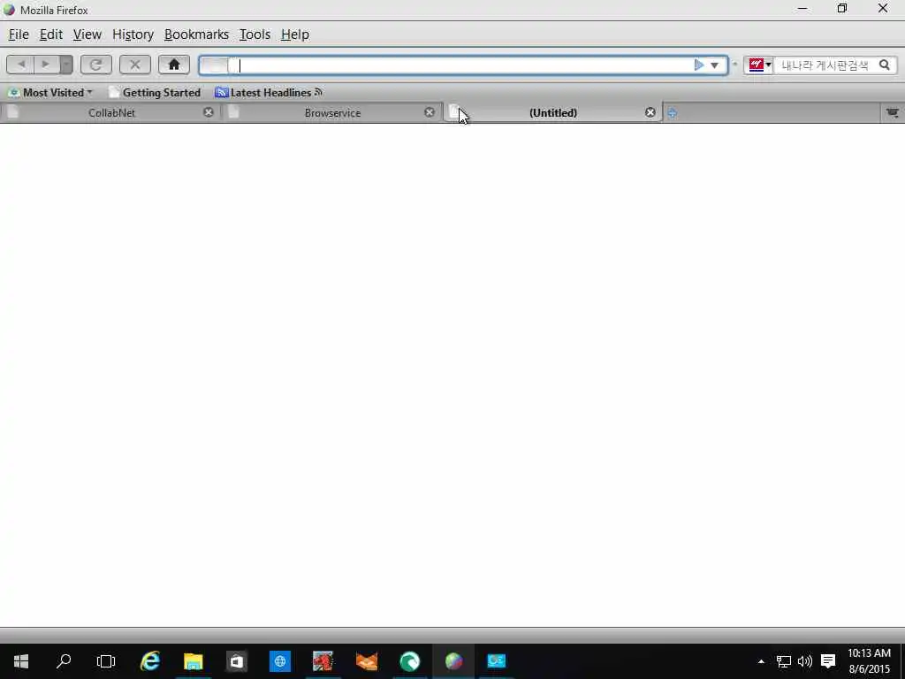The width and height of the screenshot is (905, 679).
Task: Click the search magnifier icon
Action: coord(884,65)
